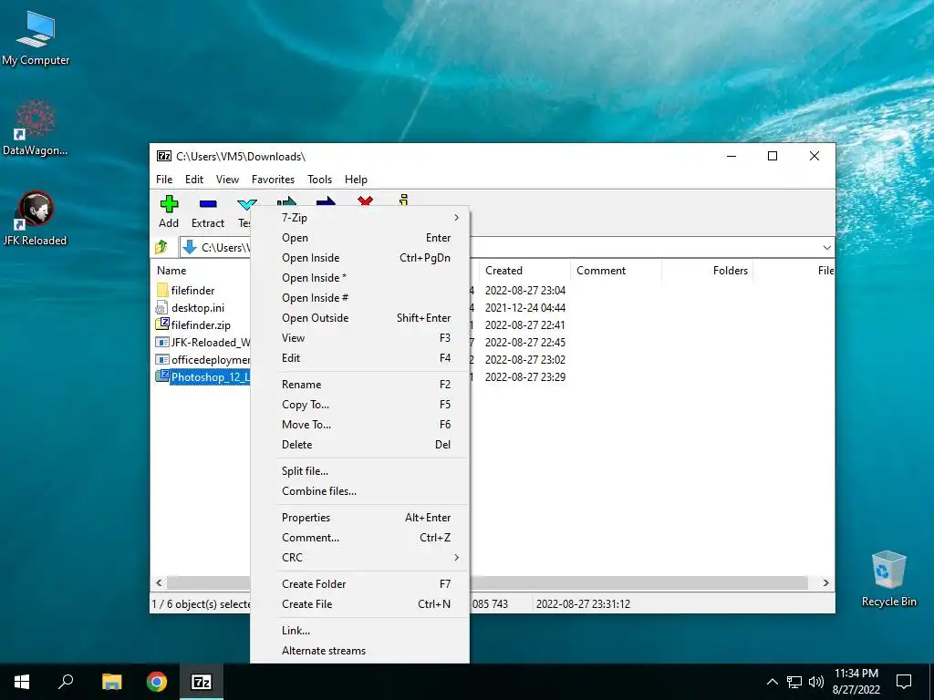This screenshot has width=934, height=700.
Task: Open File Explorer from the taskbar
Action: (x=111, y=682)
